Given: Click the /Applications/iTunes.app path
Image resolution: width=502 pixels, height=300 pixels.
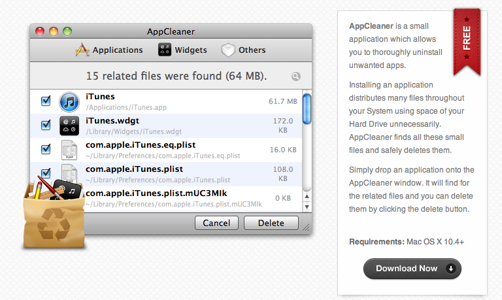Looking at the screenshot, I should click(126, 107).
